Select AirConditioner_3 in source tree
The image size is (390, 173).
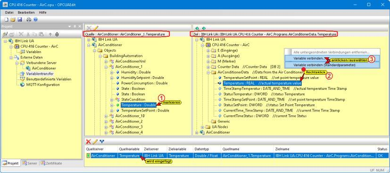129,127
